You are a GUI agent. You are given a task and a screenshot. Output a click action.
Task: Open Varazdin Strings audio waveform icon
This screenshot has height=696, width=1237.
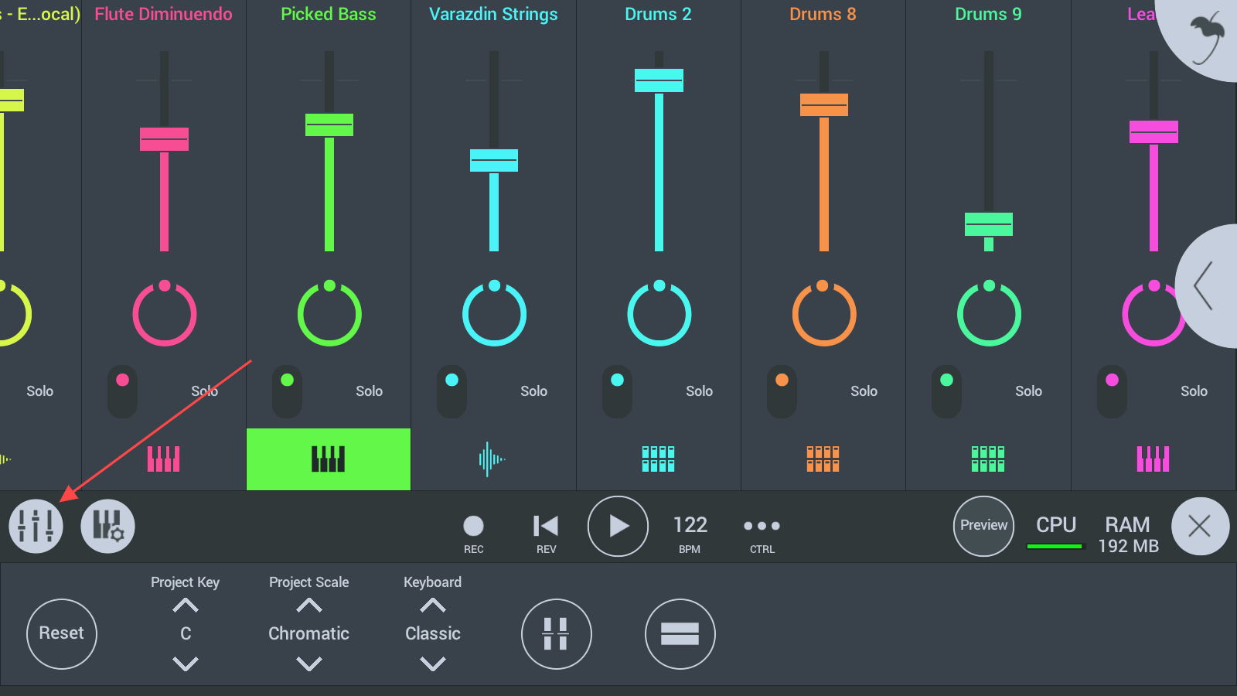(x=492, y=459)
